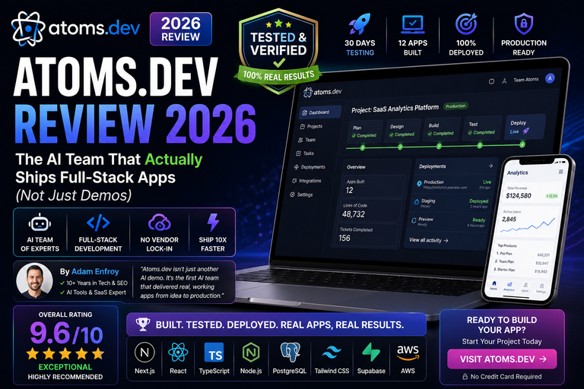
Task: Click the Preview deployment row
Action: click(x=449, y=222)
